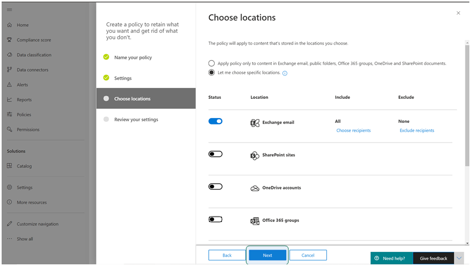Click the Need help? button

tap(392, 258)
